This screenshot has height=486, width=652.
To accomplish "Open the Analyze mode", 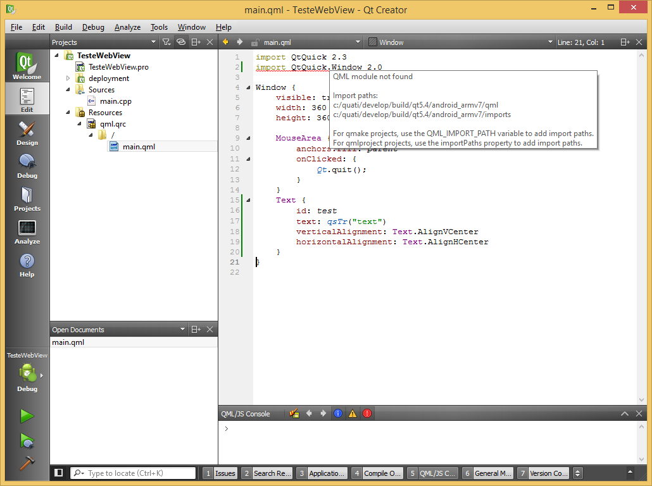I will tap(27, 232).
